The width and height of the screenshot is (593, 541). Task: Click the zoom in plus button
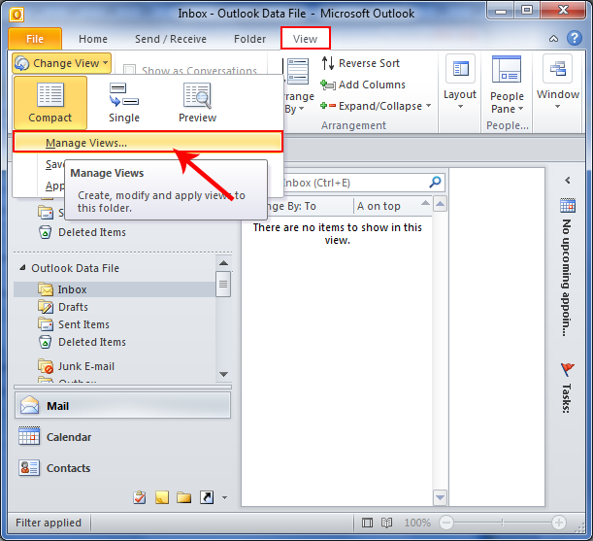coord(559,523)
